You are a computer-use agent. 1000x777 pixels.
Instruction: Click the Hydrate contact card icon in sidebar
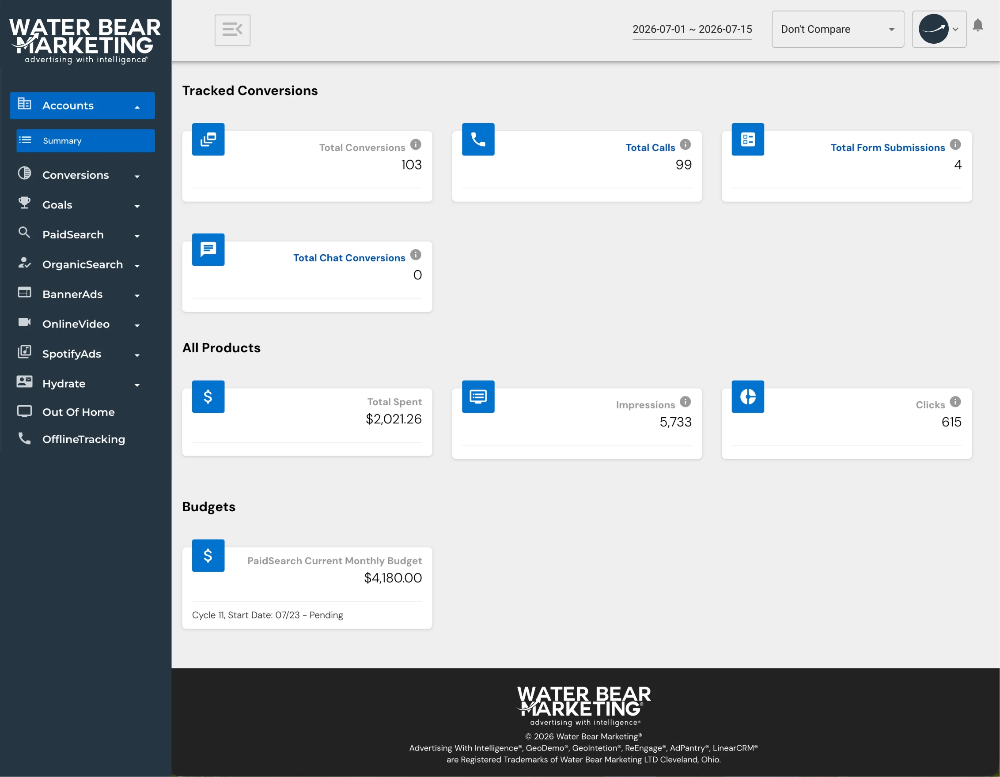(24, 381)
